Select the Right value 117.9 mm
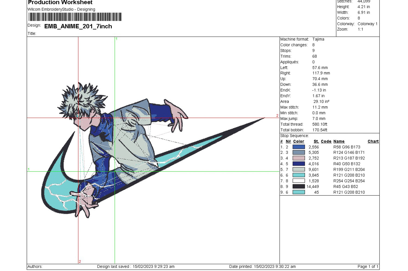This screenshot has height=271, width=408. (x=321, y=73)
